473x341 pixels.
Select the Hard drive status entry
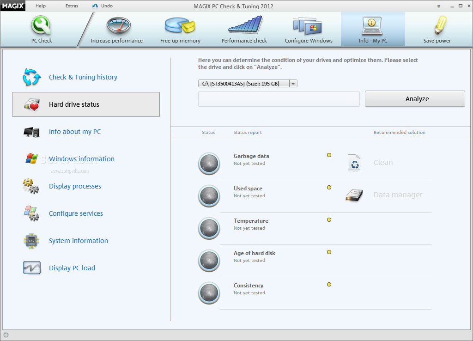85,104
